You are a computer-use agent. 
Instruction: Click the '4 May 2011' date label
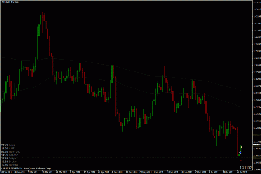[117, 172]
